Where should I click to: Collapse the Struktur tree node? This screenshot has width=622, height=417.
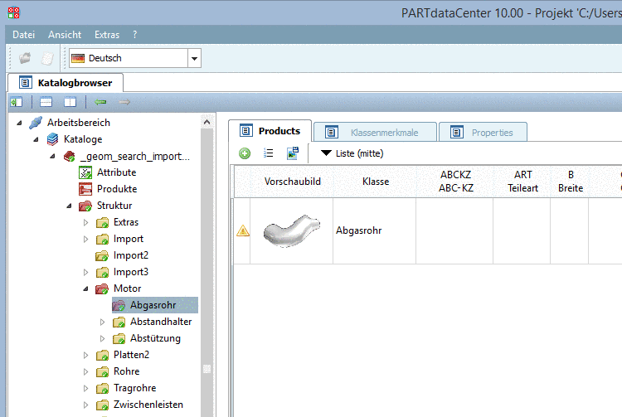coord(69,206)
